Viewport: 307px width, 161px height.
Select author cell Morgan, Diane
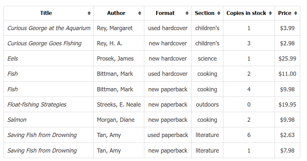[x=115, y=120]
